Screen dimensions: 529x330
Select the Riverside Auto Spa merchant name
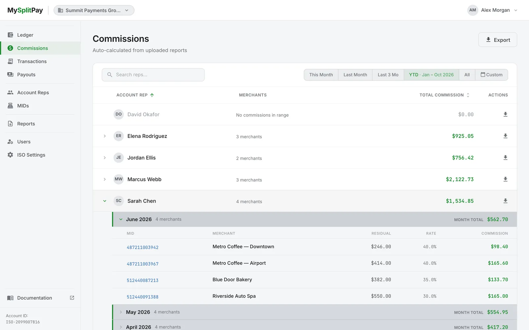coord(234,296)
